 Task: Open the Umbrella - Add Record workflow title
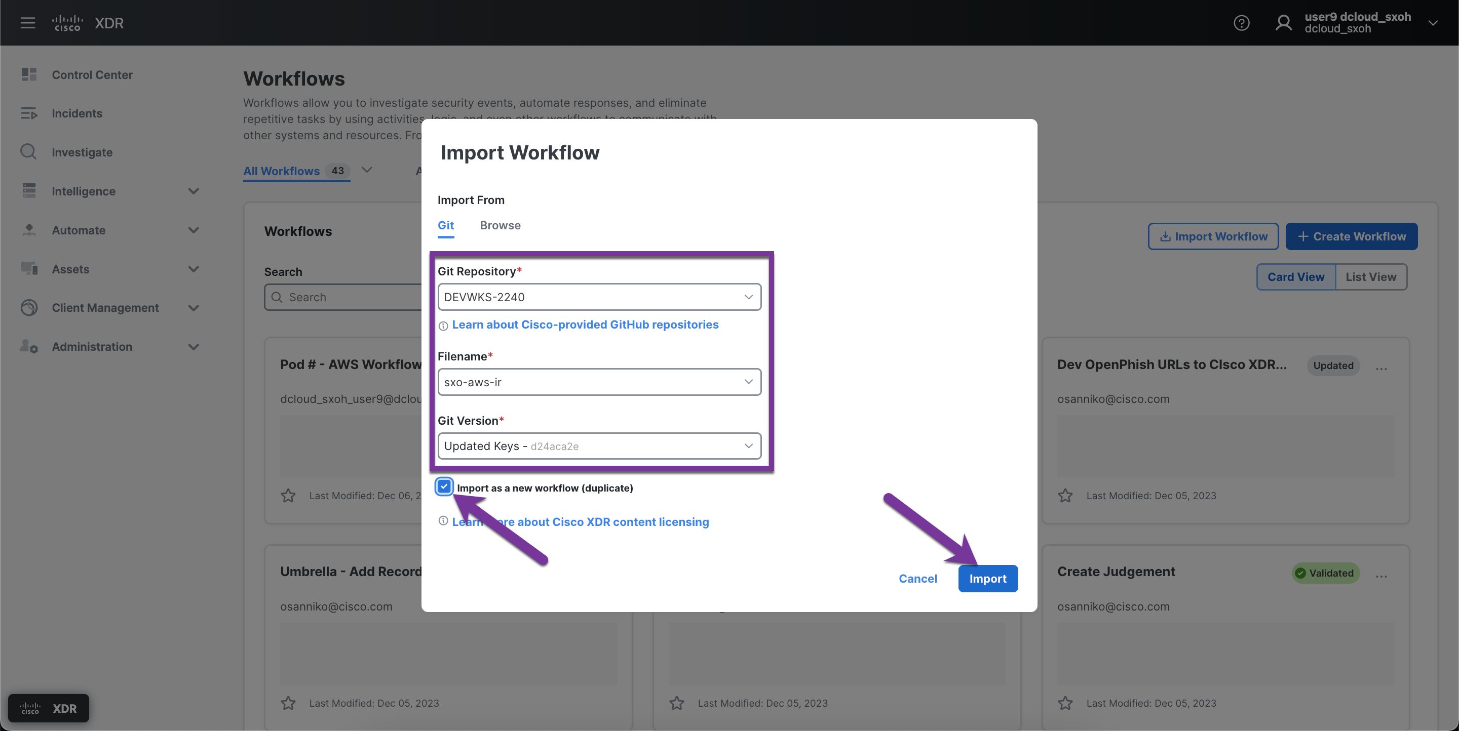[351, 572]
